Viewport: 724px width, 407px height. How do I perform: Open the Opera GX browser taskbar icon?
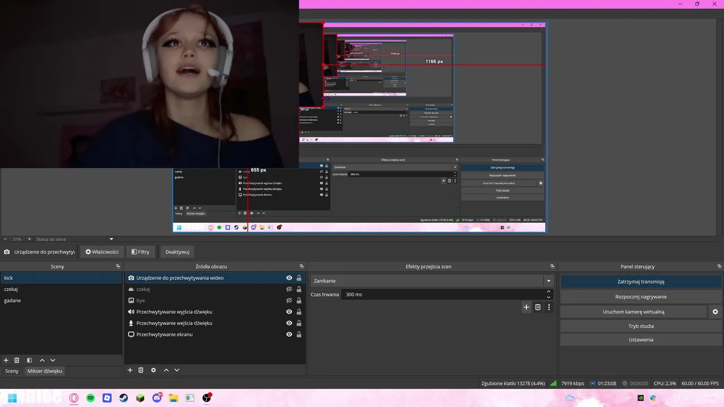click(x=74, y=398)
